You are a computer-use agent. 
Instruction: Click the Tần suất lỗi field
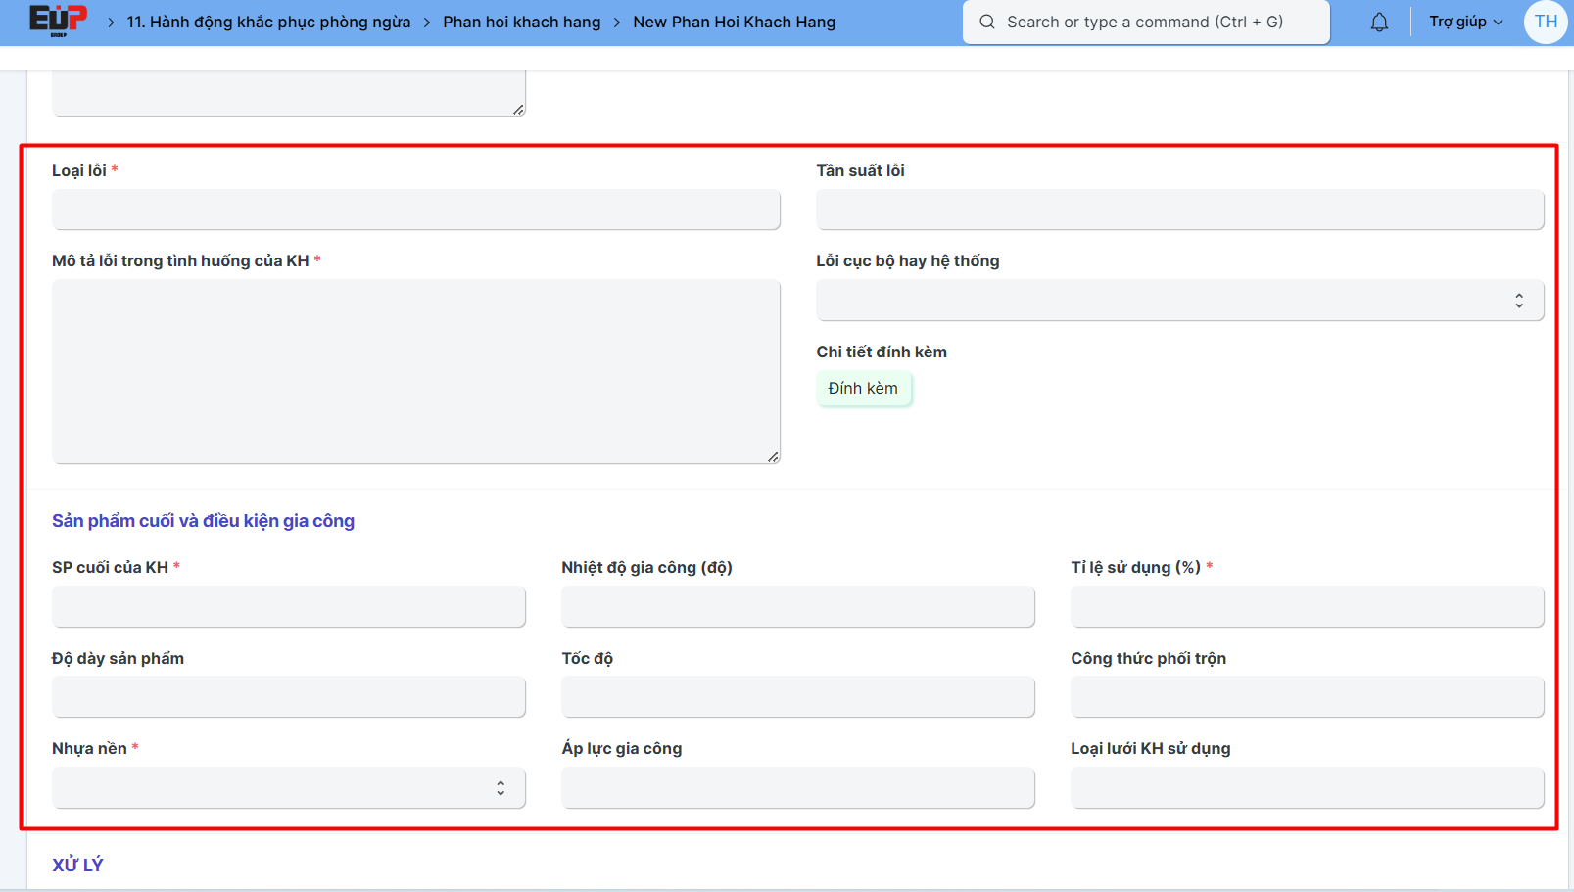coord(1179,210)
